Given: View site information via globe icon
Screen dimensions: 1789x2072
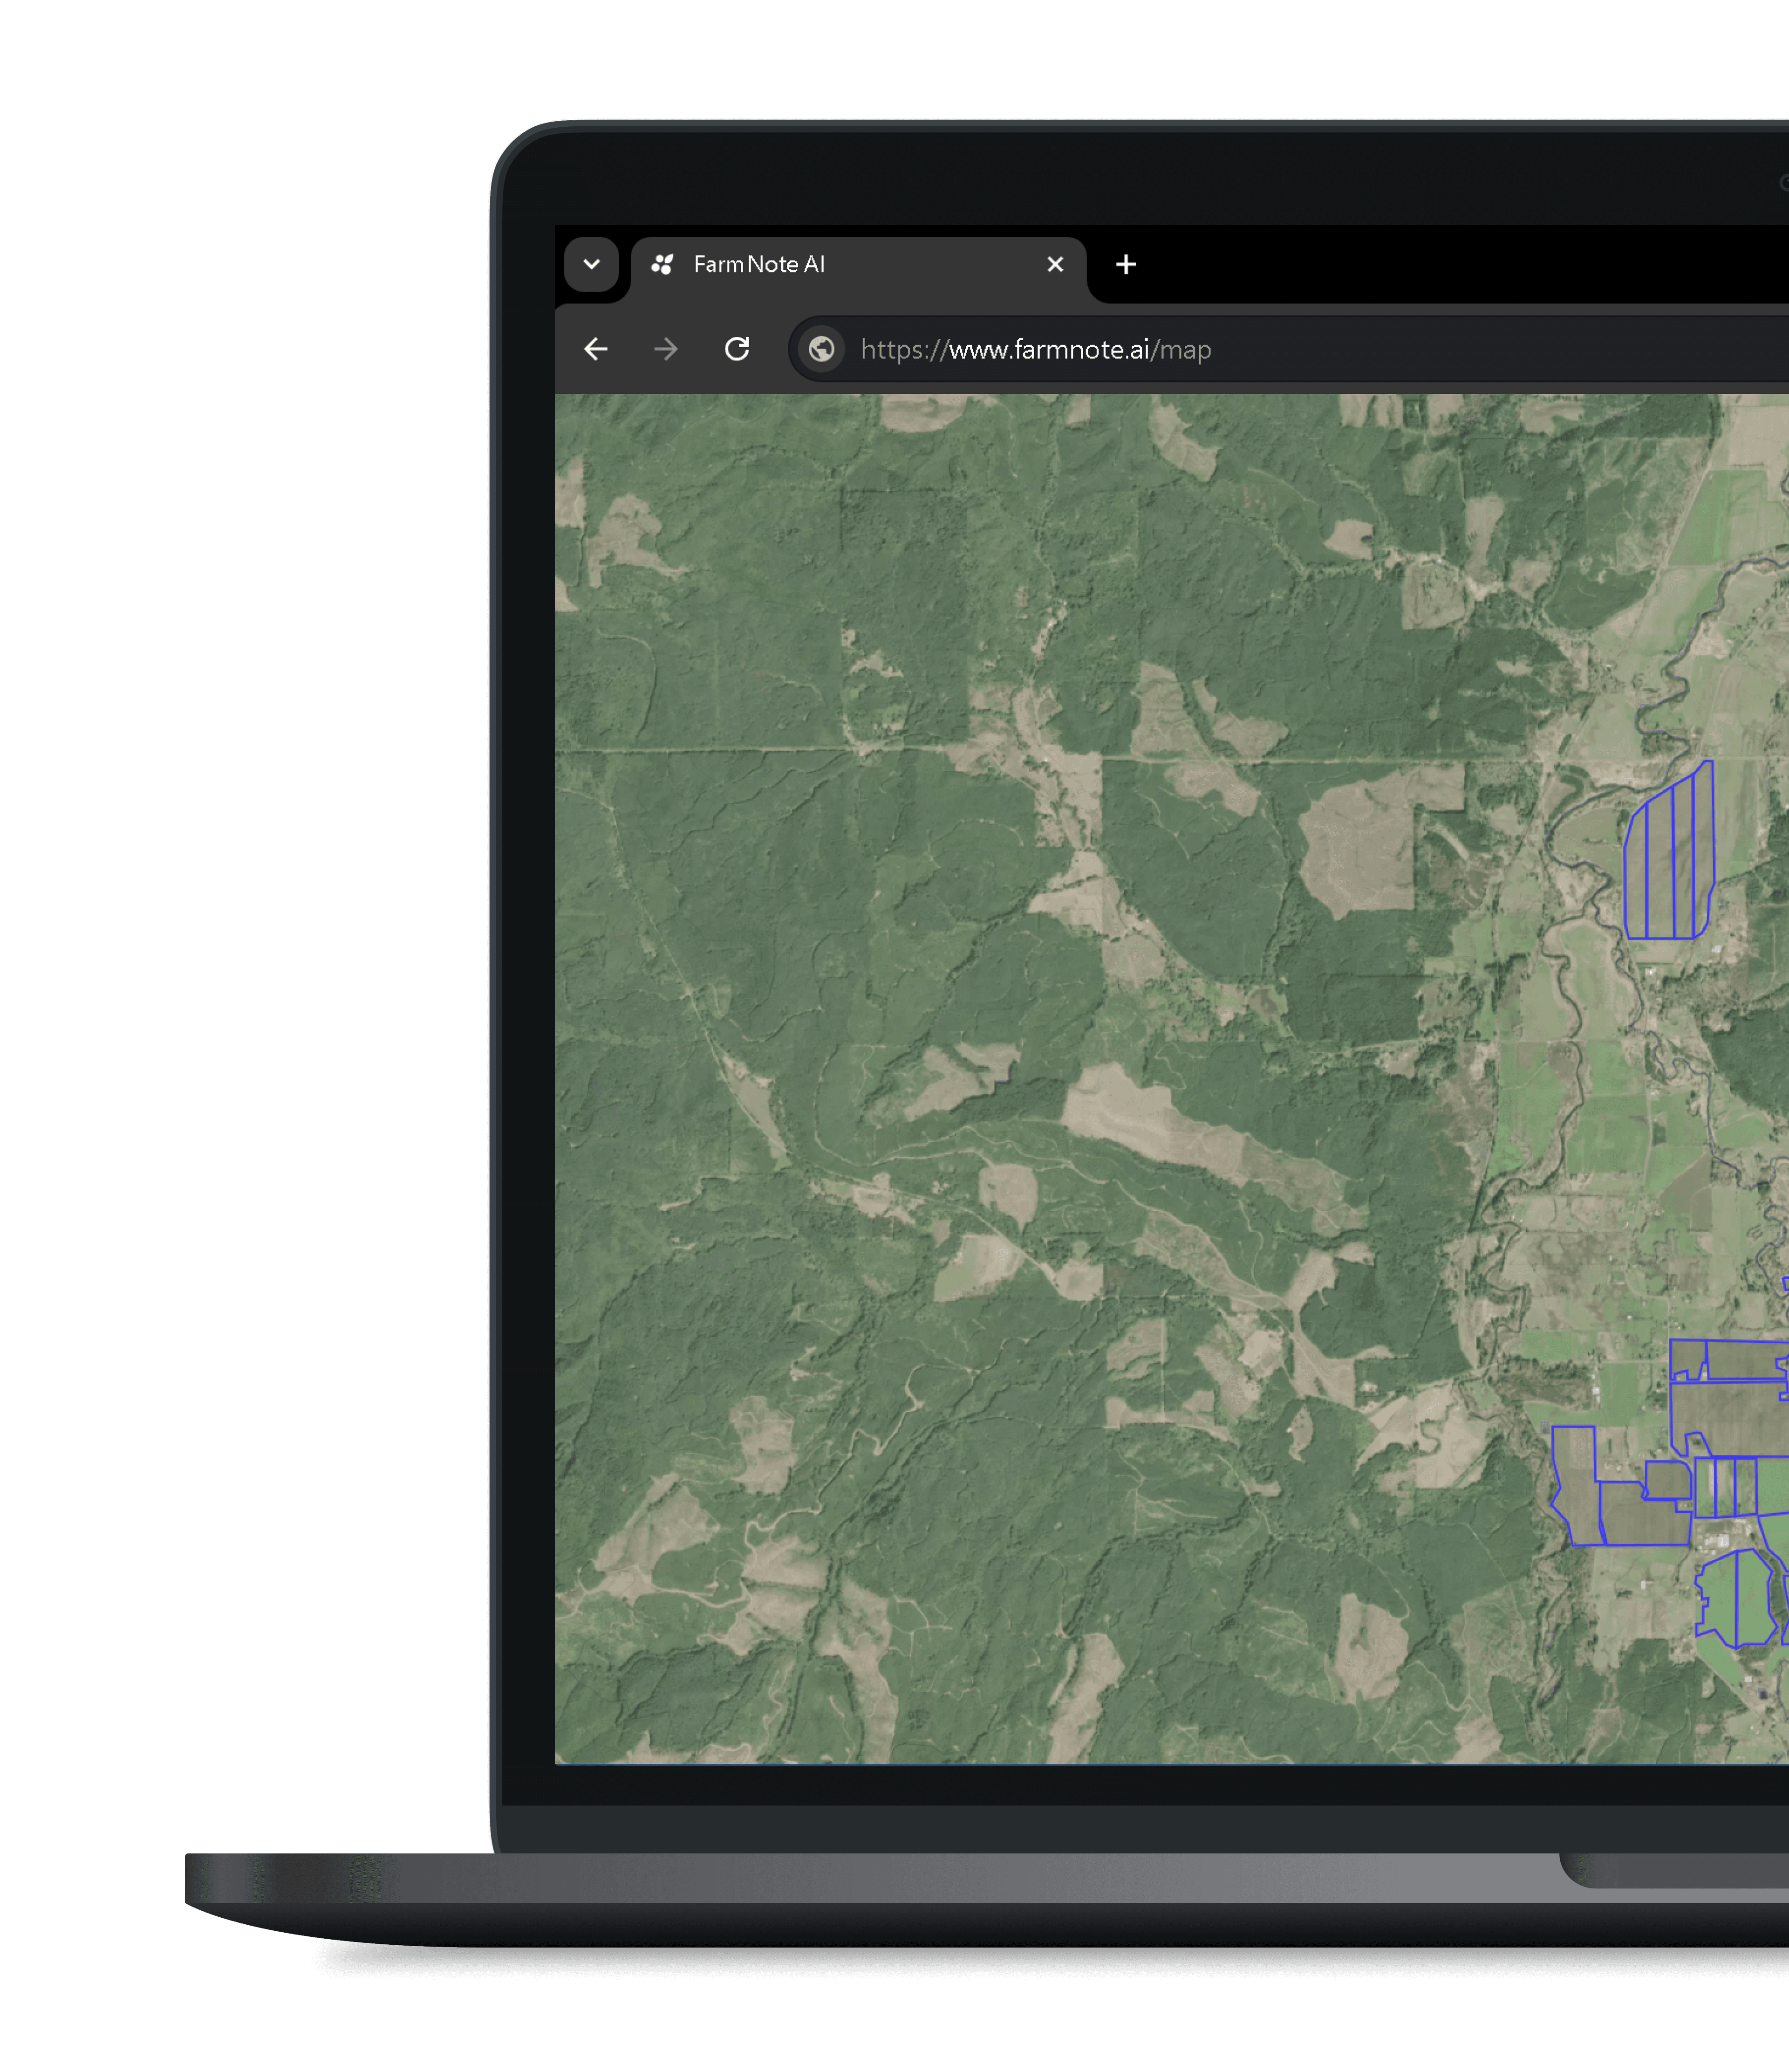Looking at the screenshot, I should tap(821, 349).
